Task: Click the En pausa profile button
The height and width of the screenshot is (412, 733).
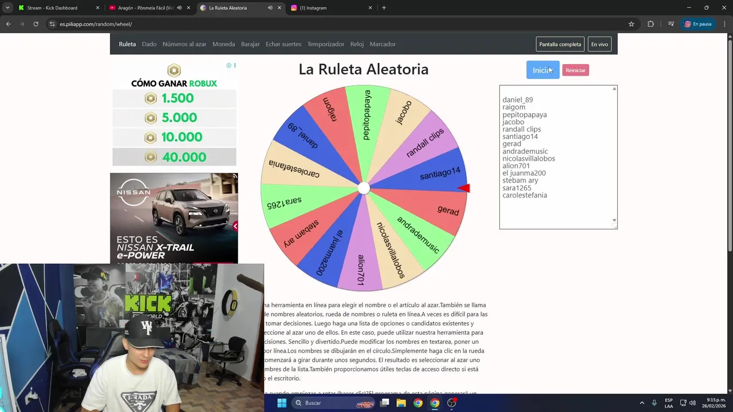Action: pyautogui.click(x=697, y=24)
